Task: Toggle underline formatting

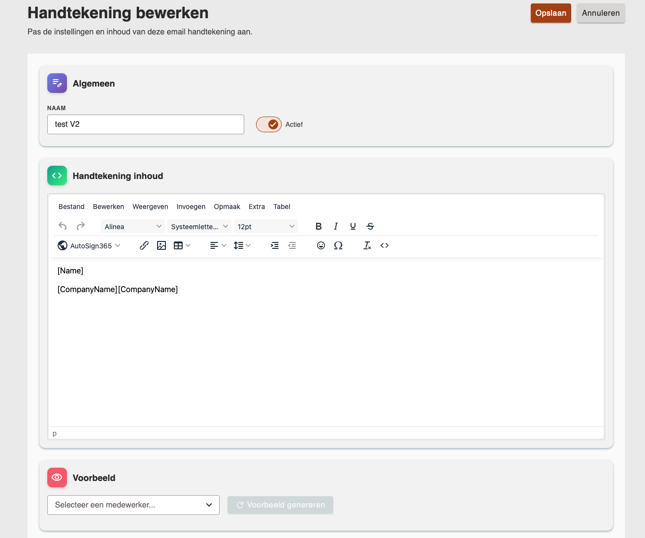Action: click(x=353, y=226)
